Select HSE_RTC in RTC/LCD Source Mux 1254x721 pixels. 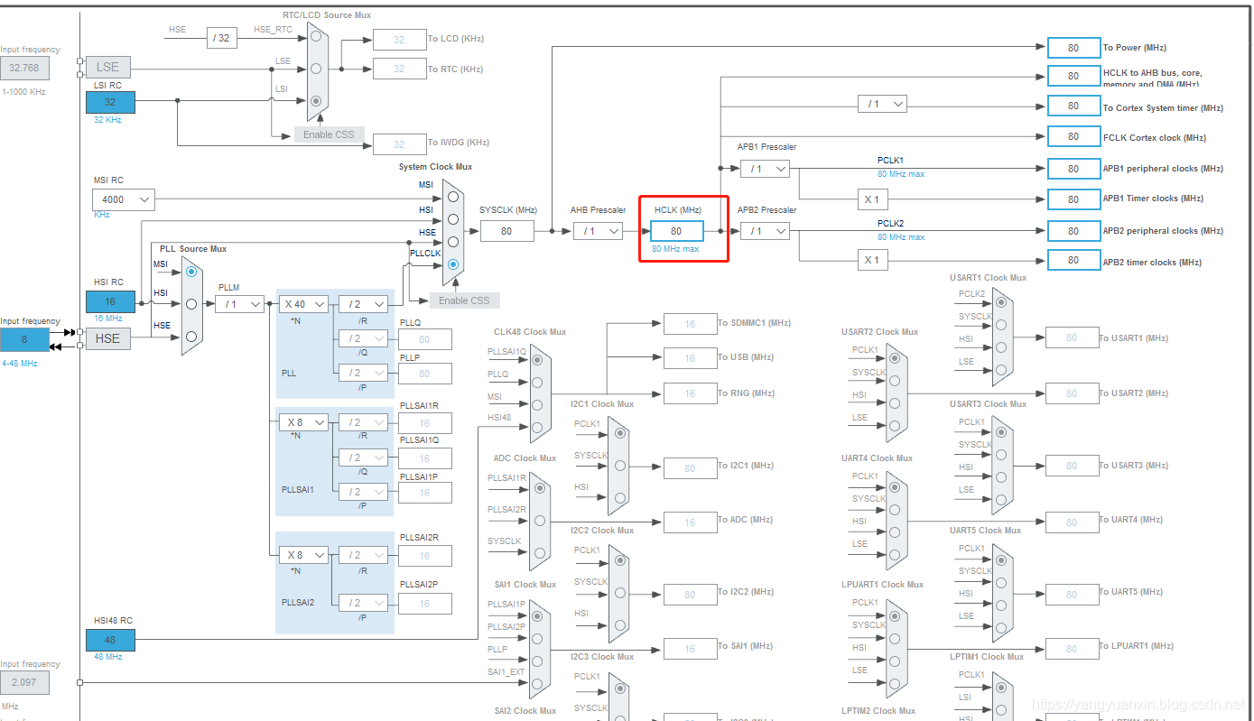click(x=315, y=38)
